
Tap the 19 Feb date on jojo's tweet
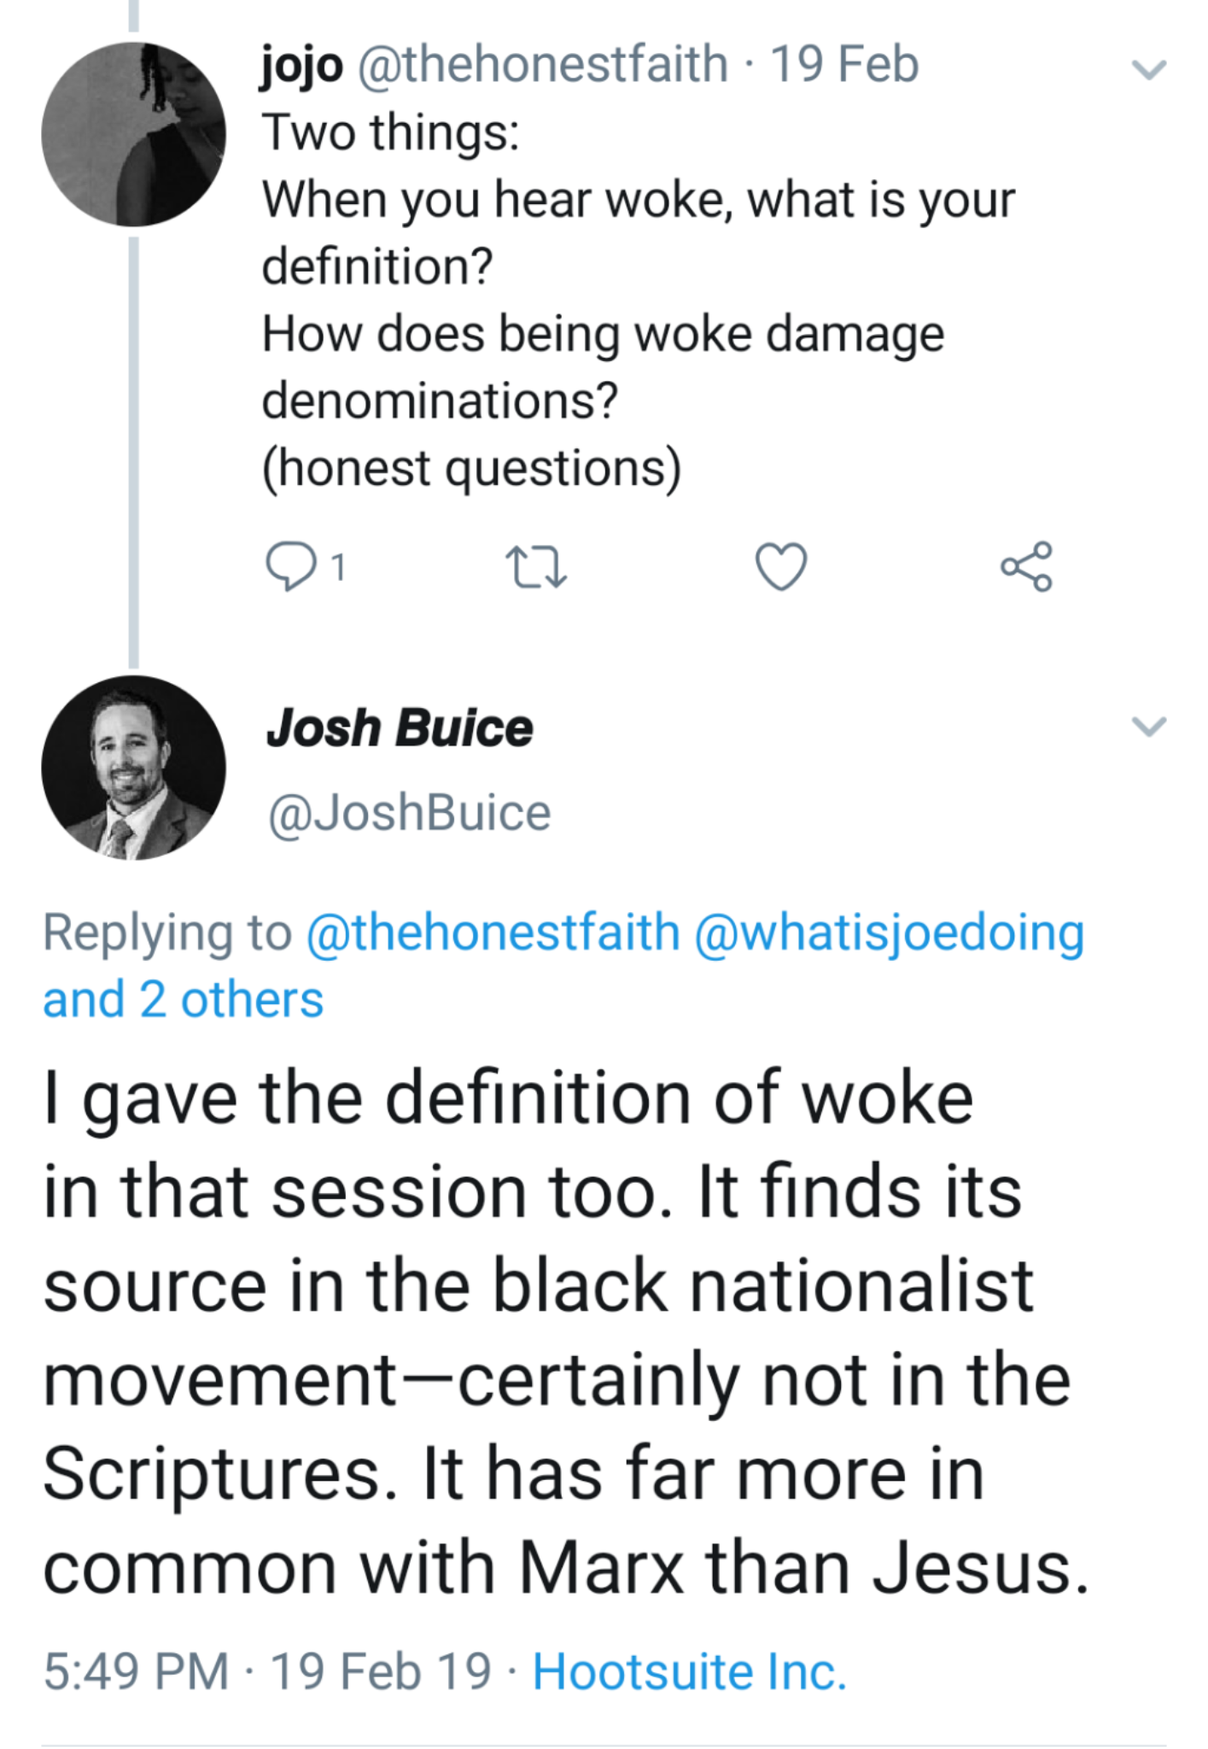pyautogui.click(x=844, y=65)
